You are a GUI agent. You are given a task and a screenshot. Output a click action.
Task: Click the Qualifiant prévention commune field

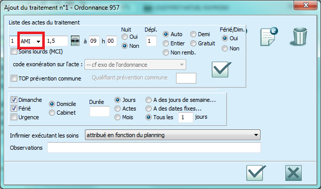[x=186, y=78]
